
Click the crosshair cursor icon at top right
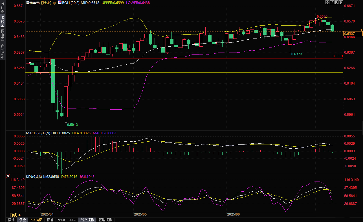327,2
